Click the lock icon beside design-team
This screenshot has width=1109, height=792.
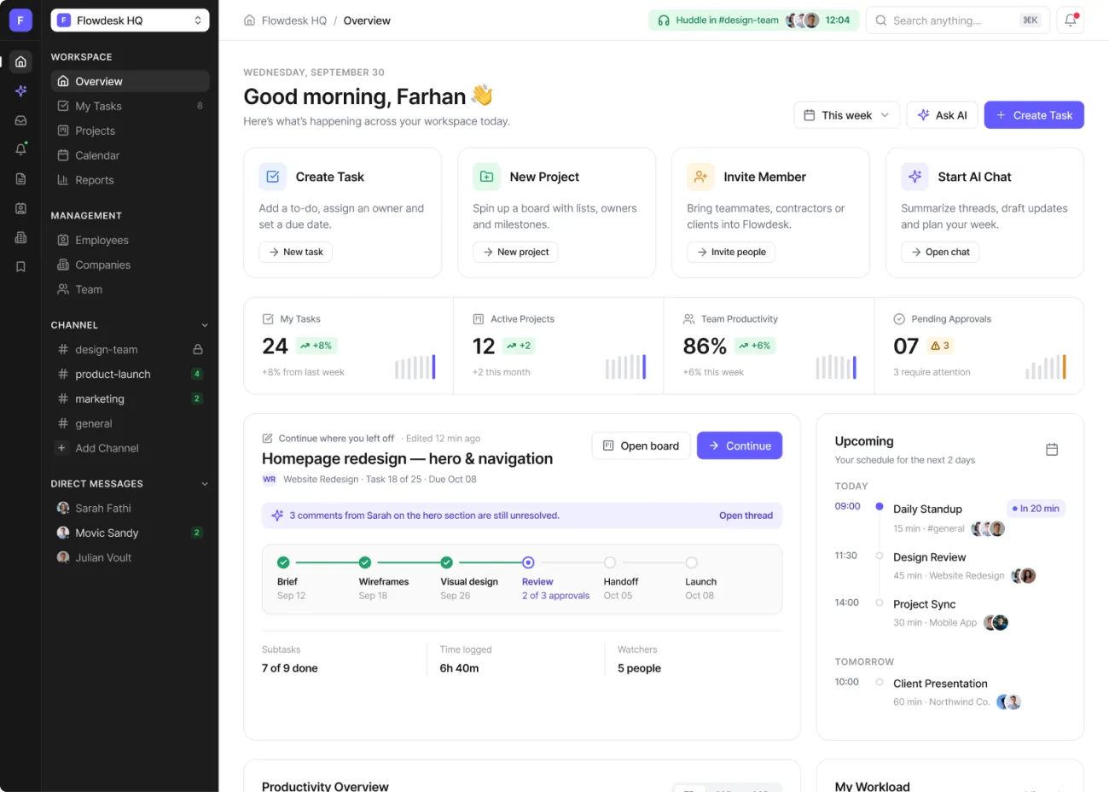point(198,349)
